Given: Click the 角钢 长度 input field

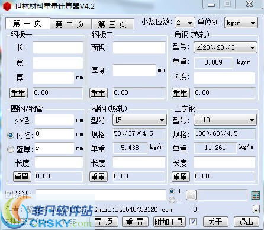Looking at the screenshot, I should (x=224, y=78).
